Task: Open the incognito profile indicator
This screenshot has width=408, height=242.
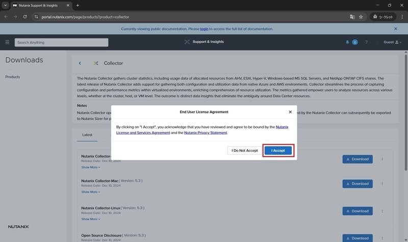Action: [383, 17]
